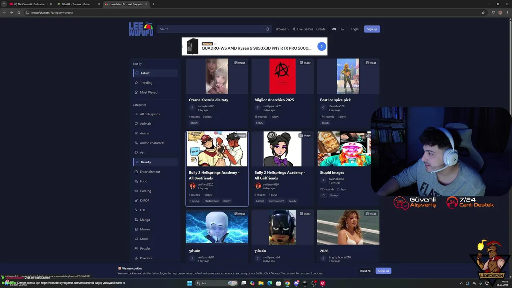Open Bully 2 All Girlfriends quiz title

click(280, 175)
